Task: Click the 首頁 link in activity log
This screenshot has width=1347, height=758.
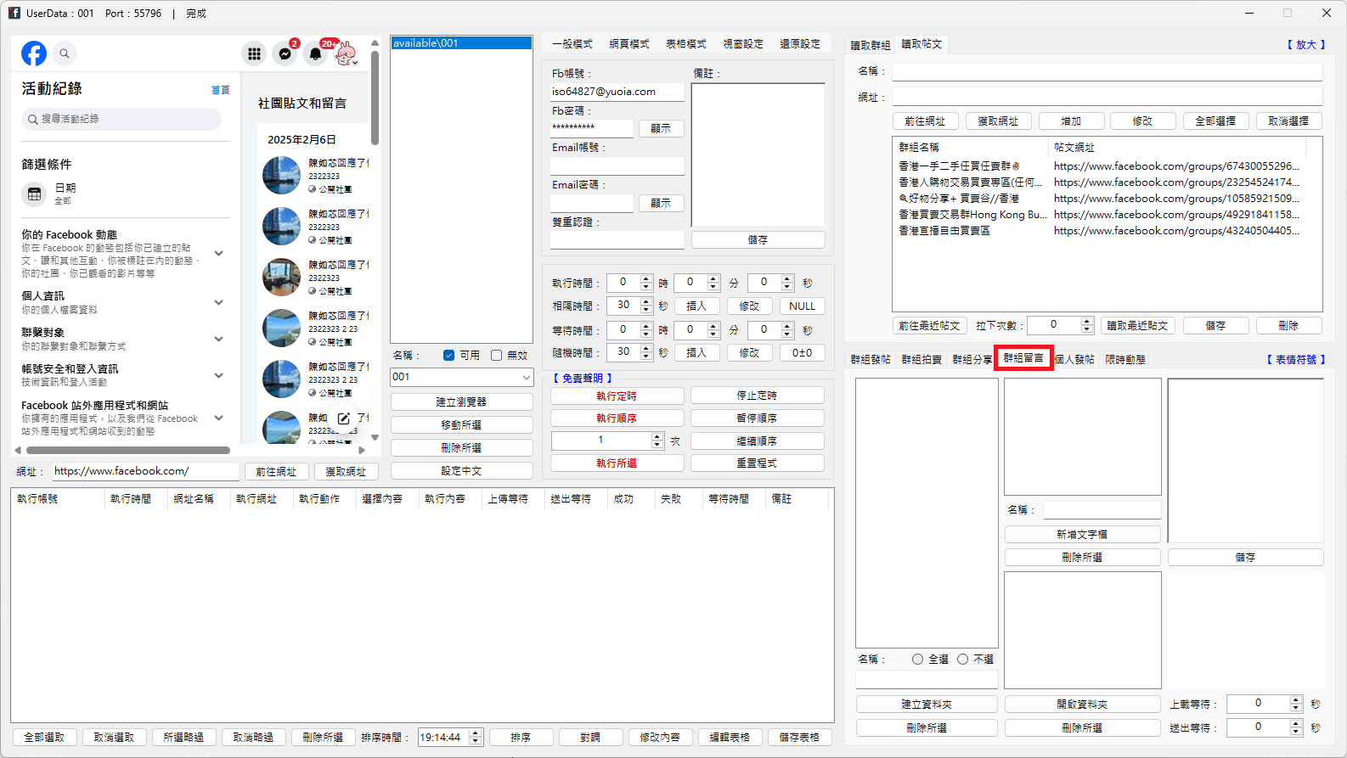Action: coord(221,90)
